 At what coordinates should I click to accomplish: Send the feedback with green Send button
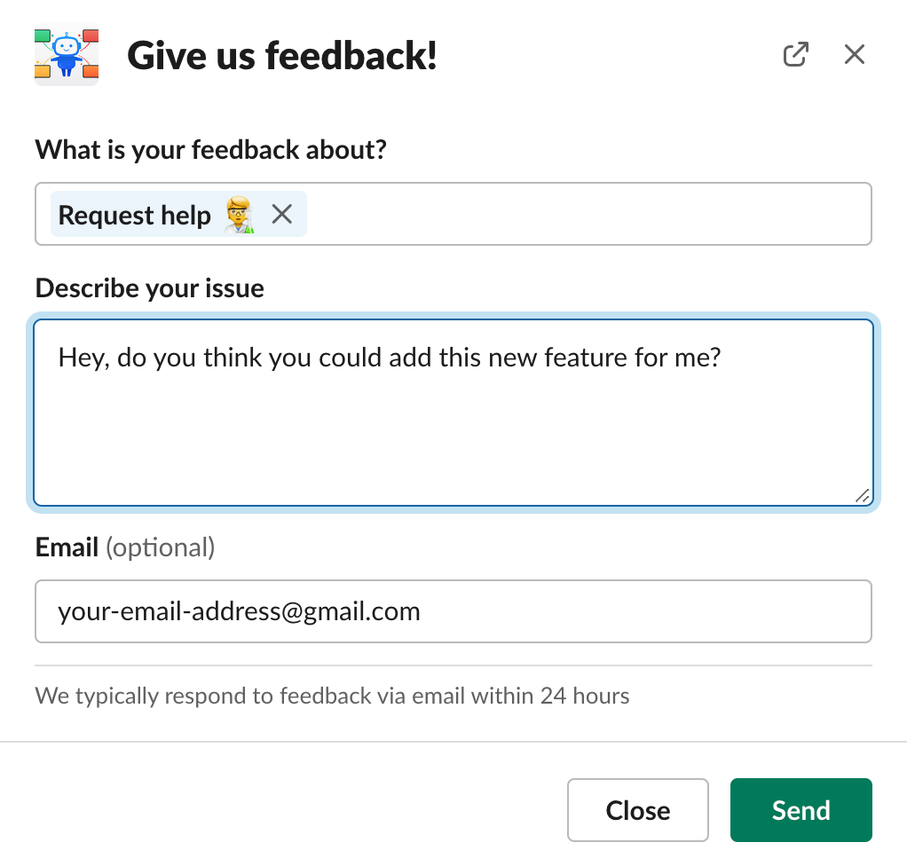[x=801, y=810]
